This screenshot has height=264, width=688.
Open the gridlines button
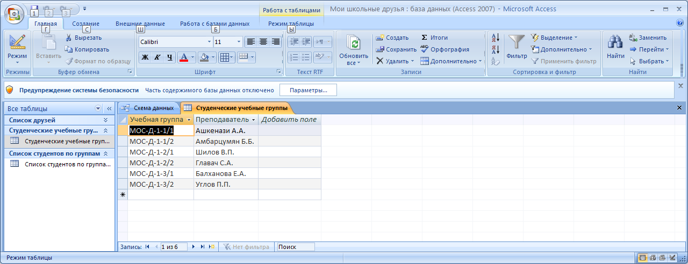[227, 57]
